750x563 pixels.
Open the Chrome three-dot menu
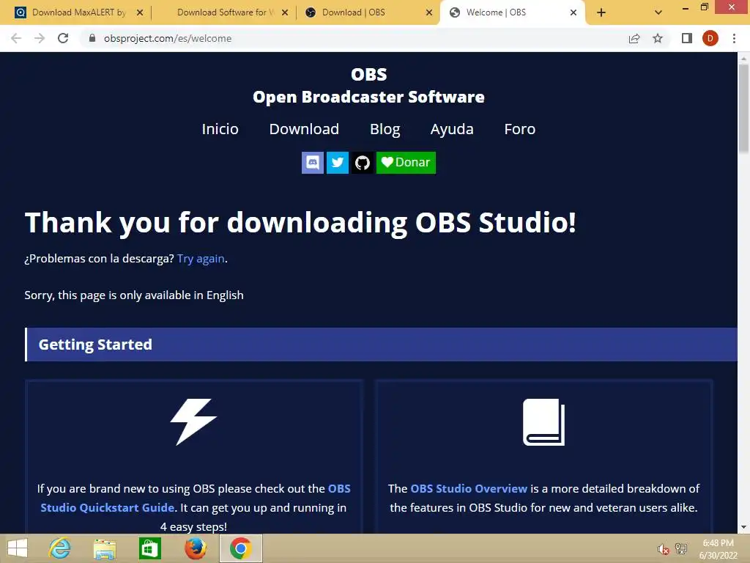[734, 38]
